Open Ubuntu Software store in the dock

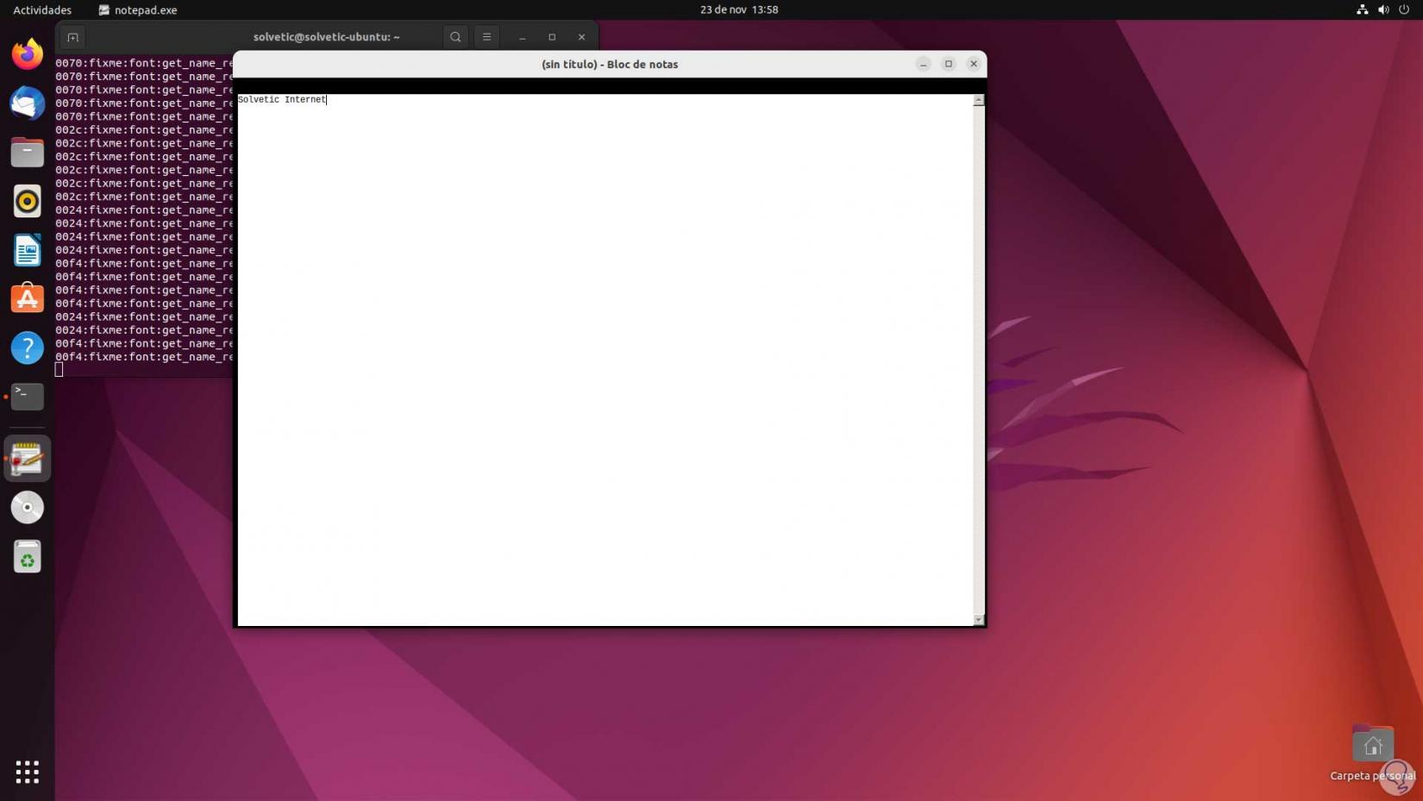[28, 298]
